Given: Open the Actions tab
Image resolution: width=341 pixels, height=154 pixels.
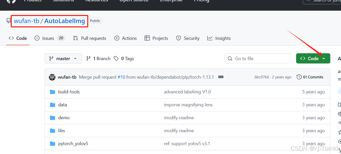Looking at the screenshot, I should click(125, 38).
